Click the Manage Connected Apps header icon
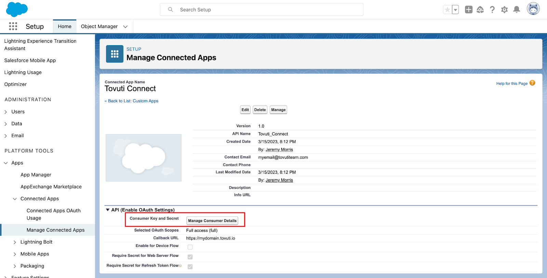The height and width of the screenshot is (278, 547). point(115,54)
